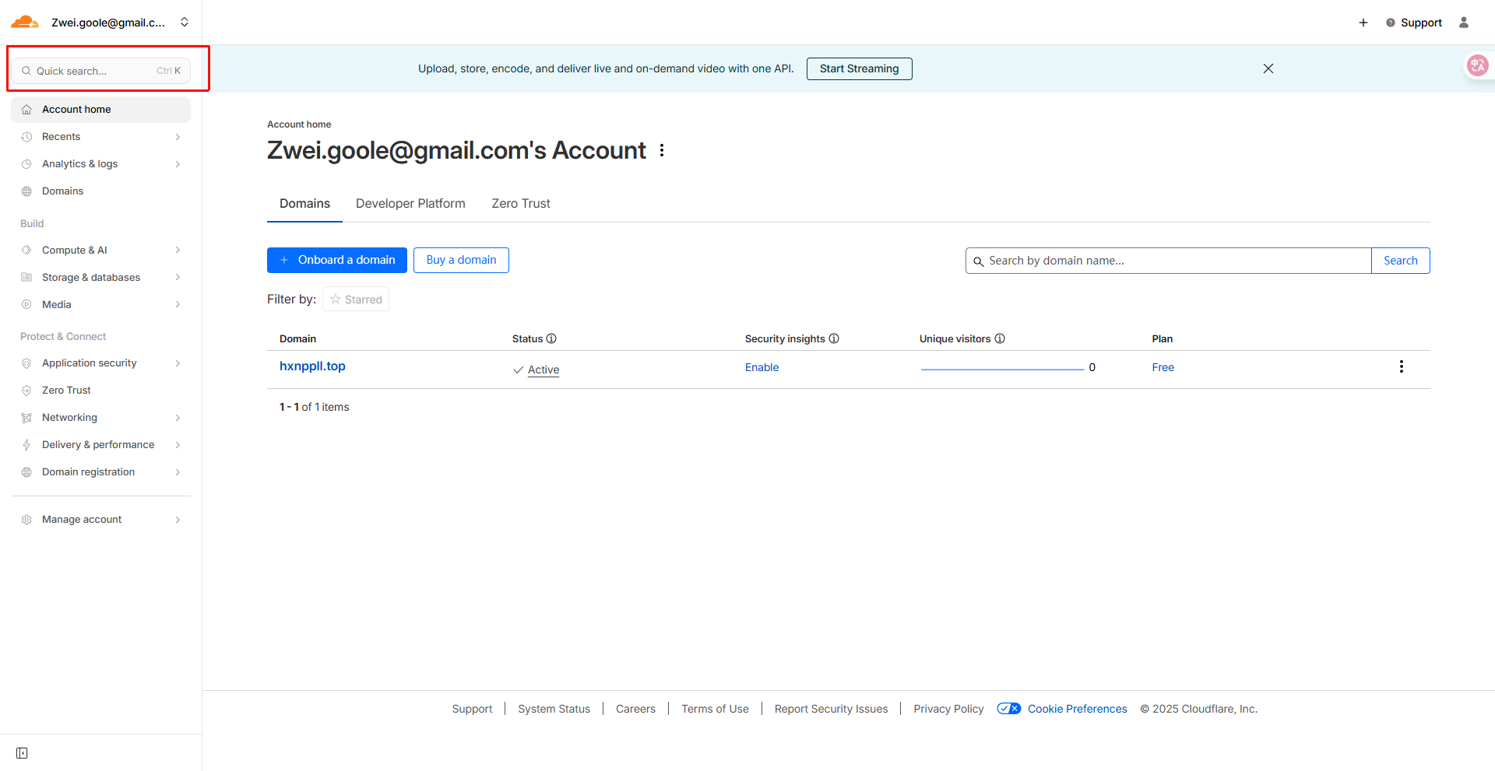Click Enable security insights link
The width and height of the screenshot is (1495, 771).
tap(762, 367)
